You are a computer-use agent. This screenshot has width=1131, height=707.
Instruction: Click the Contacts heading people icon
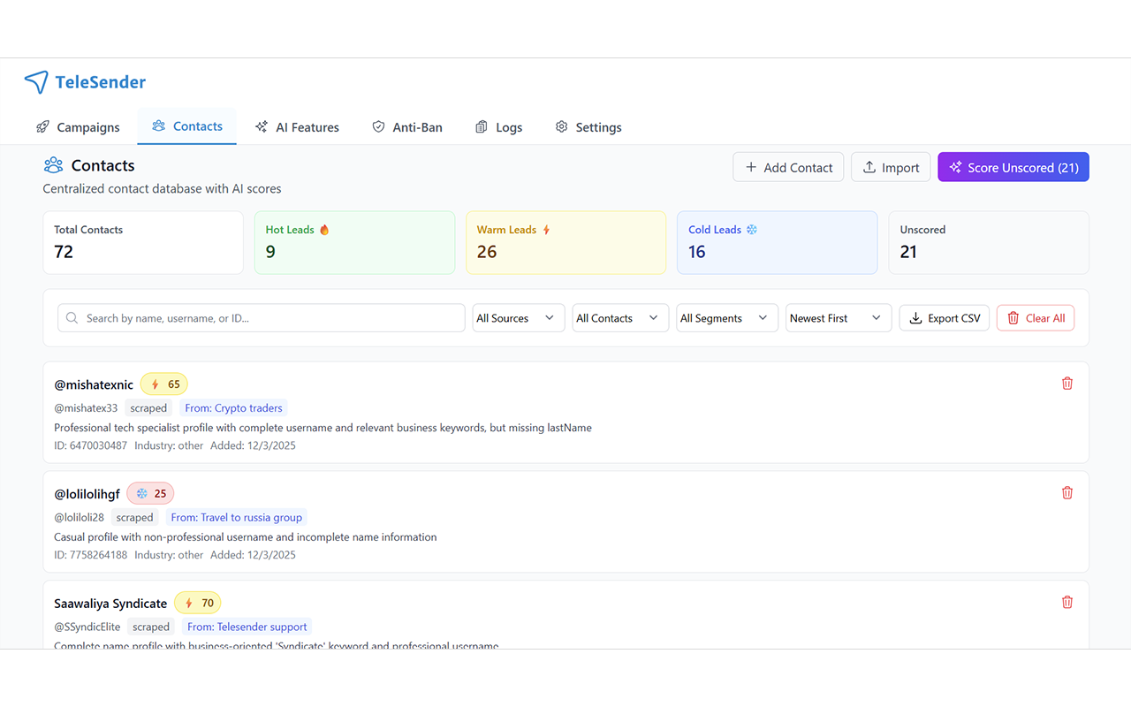53,165
